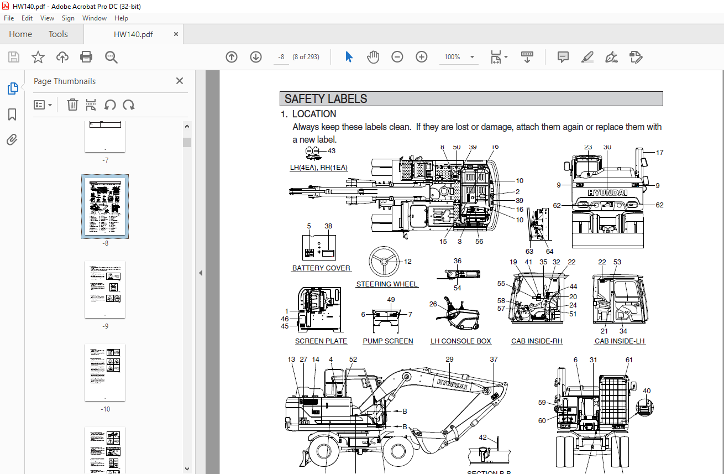Select the page -7 thumbnail
This screenshot has width=724, height=474.
(105, 137)
